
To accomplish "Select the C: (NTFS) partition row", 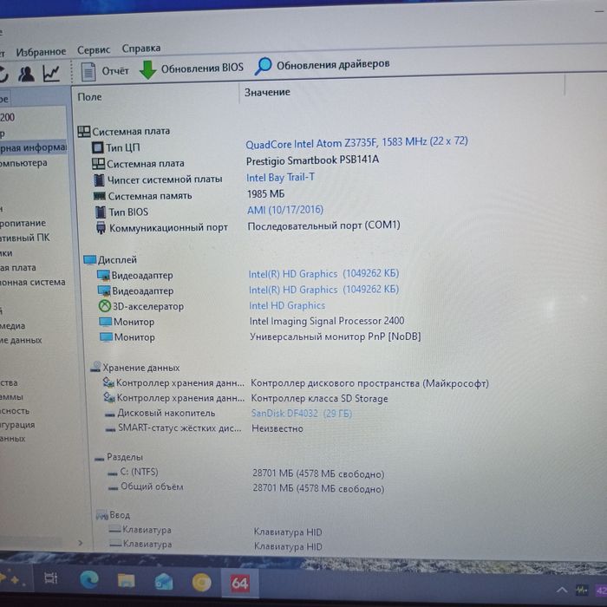I will [x=246, y=473].
